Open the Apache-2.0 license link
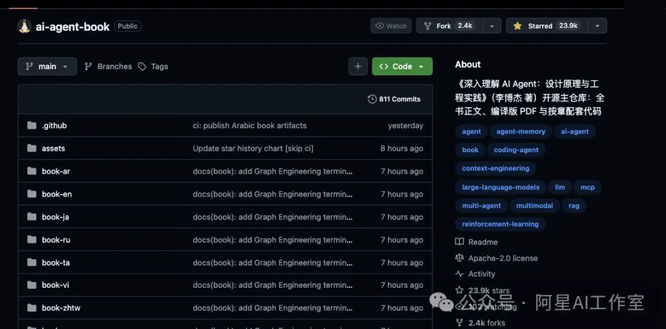Image resolution: width=666 pixels, height=329 pixels. (503, 258)
